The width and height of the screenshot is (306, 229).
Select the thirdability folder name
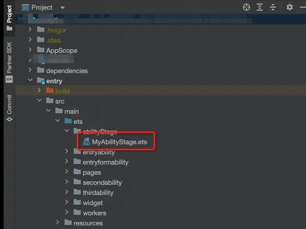point(98,193)
